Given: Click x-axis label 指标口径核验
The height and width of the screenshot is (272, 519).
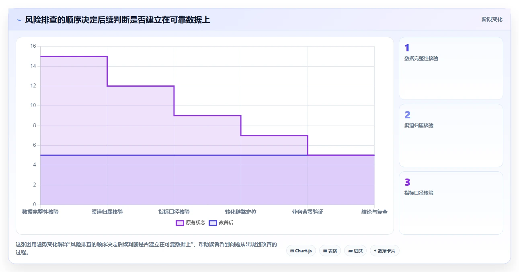Looking at the screenshot, I should (x=174, y=212).
